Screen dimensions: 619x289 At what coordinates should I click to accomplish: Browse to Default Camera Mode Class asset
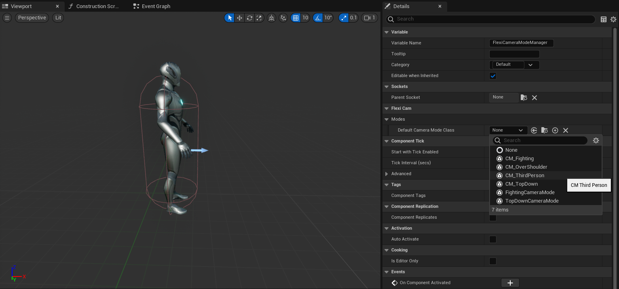tap(545, 130)
